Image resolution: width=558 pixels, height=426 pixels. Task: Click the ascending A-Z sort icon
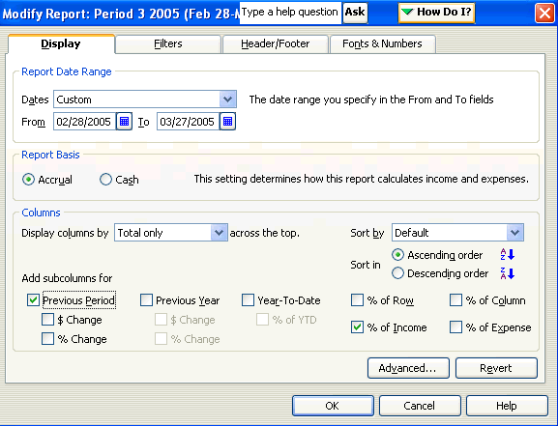click(x=508, y=255)
